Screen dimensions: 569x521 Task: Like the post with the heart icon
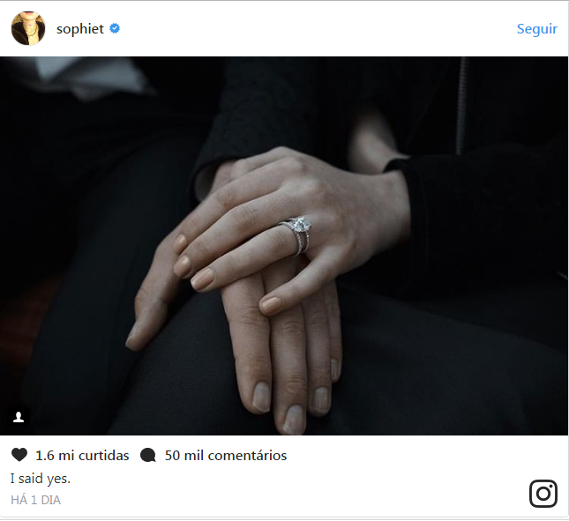point(19,455)
